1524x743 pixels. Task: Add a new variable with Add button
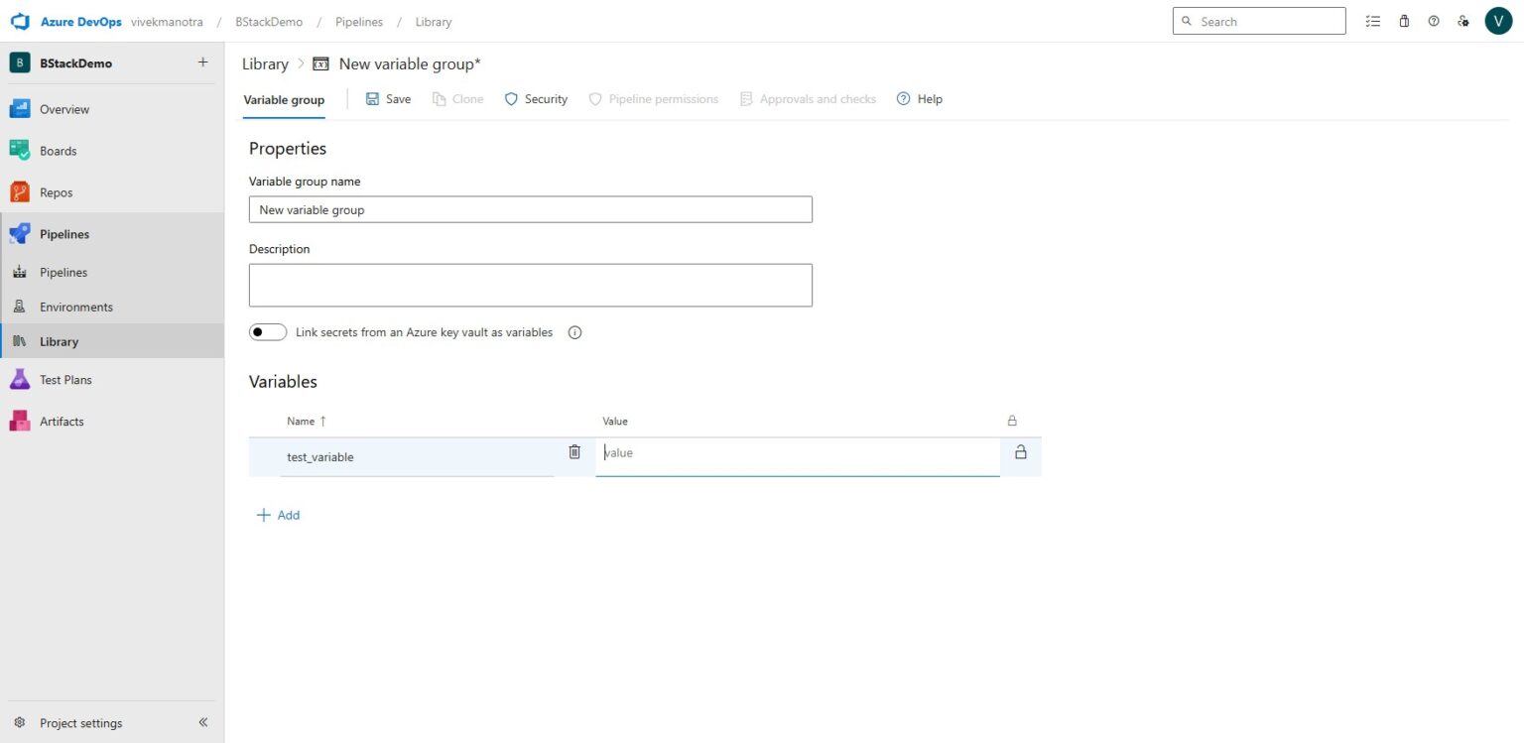tap(279, 515)
